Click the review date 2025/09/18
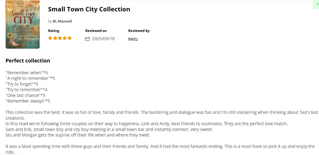 click(103, 39)
